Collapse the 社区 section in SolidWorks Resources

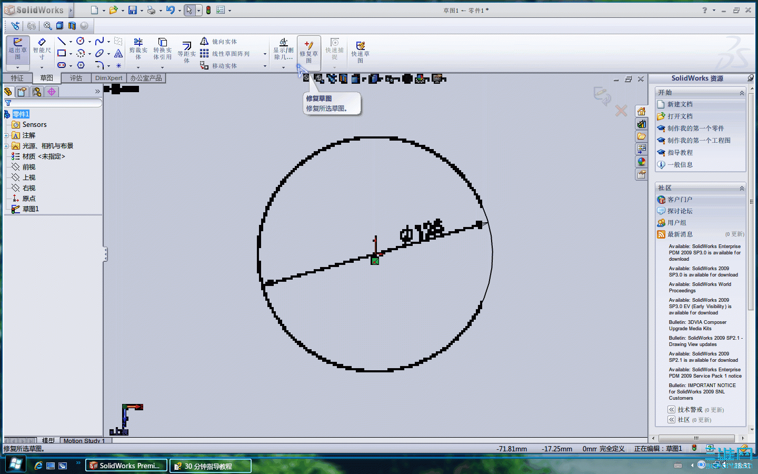[x=742, y=188]
